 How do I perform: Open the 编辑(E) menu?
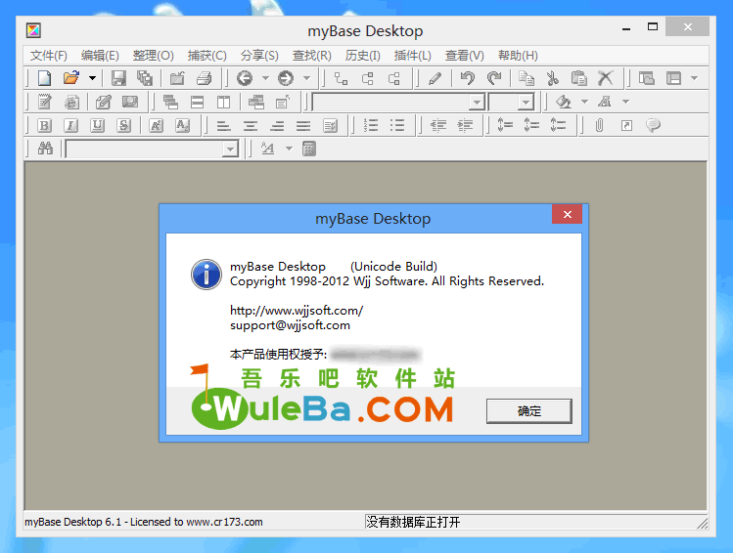[100, 56]
